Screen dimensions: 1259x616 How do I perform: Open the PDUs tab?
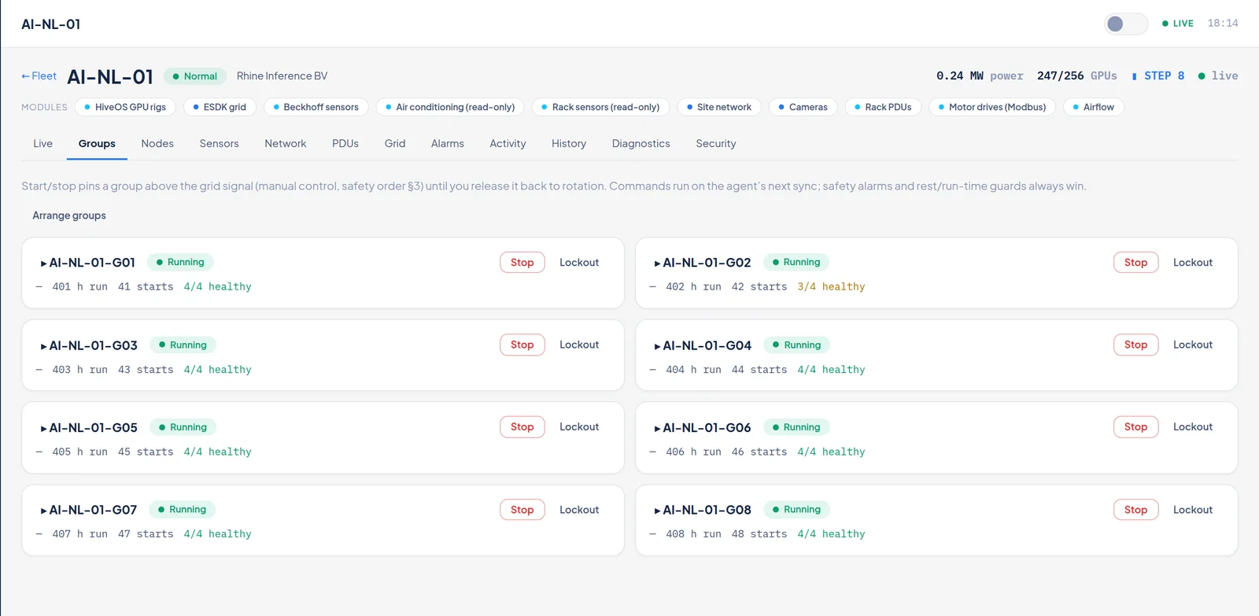point(345,143)
